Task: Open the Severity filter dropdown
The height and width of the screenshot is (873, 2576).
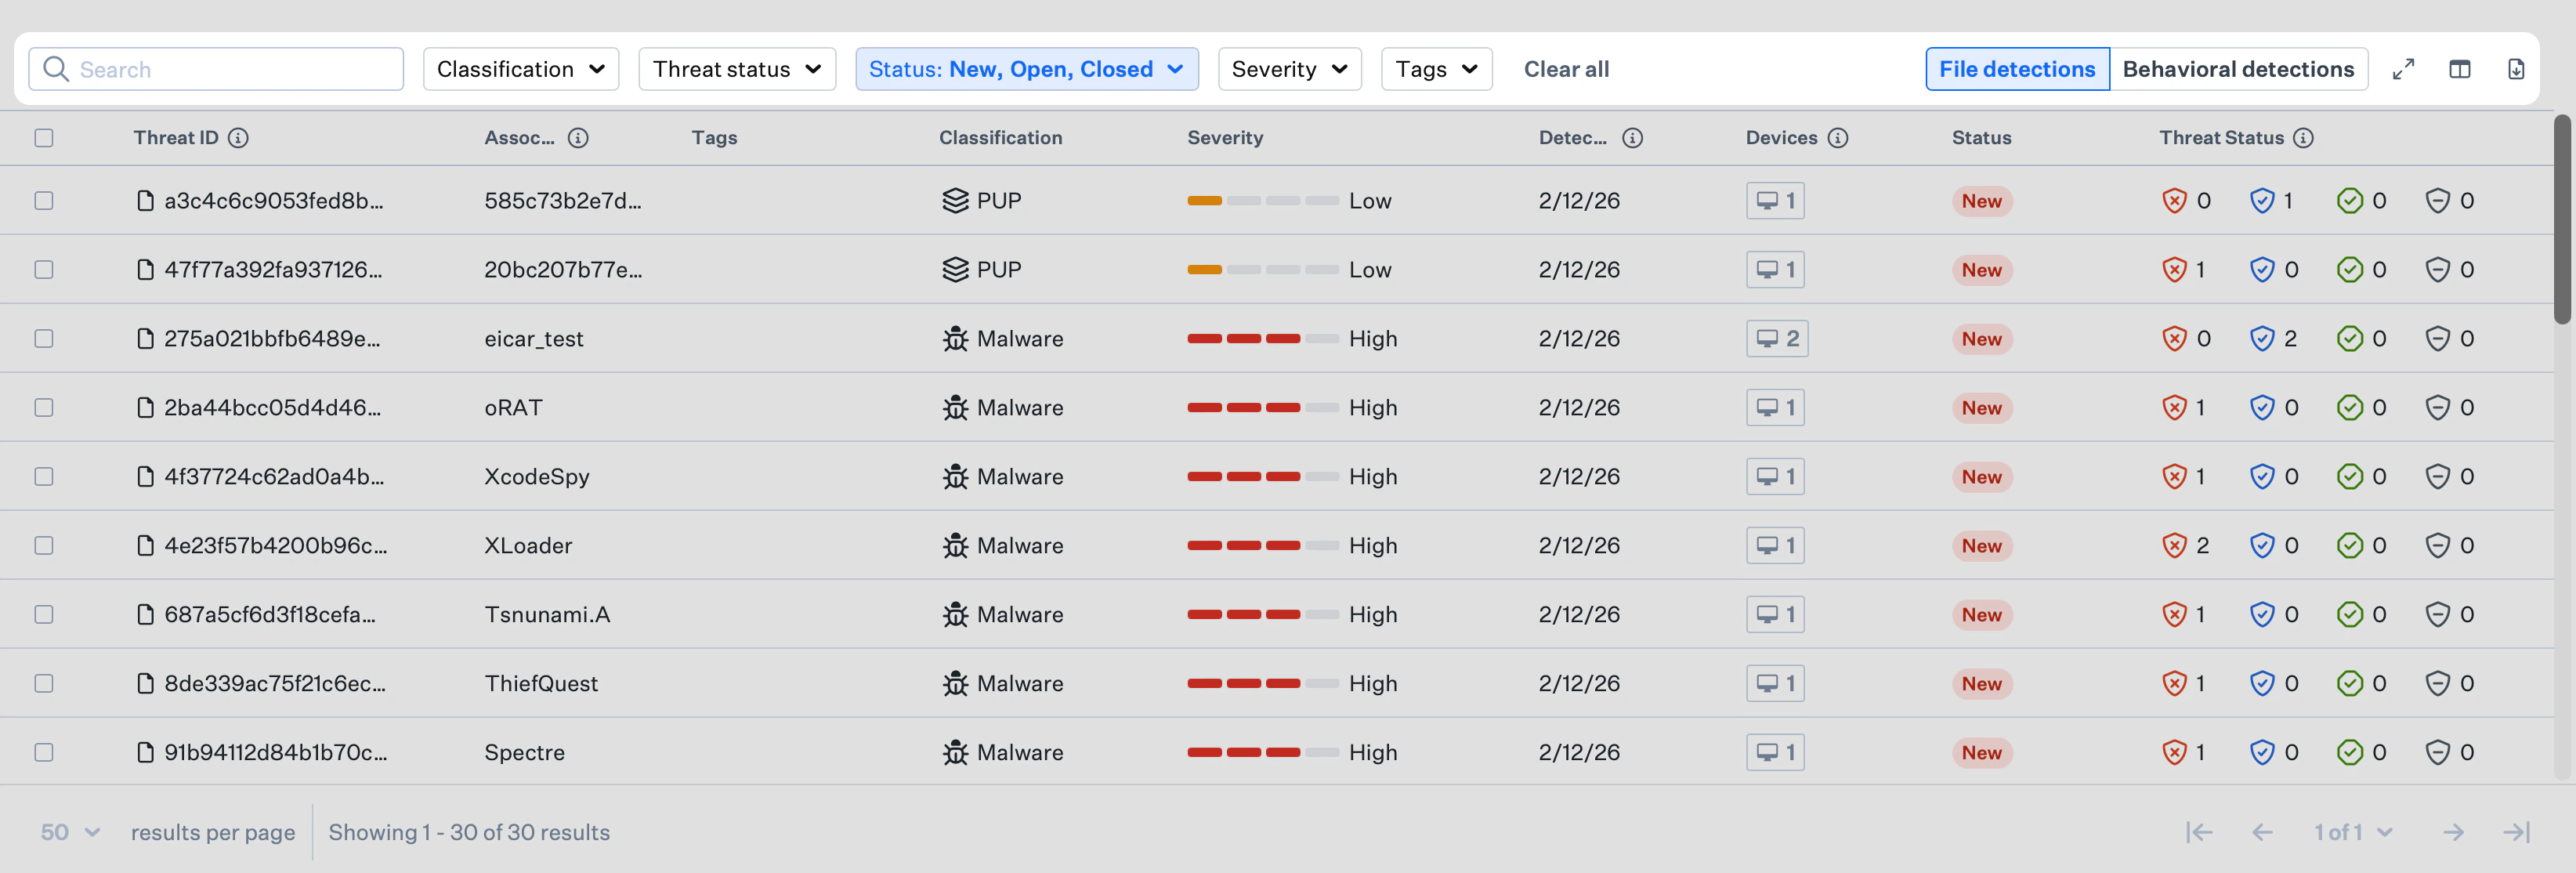Action: 1290,69
